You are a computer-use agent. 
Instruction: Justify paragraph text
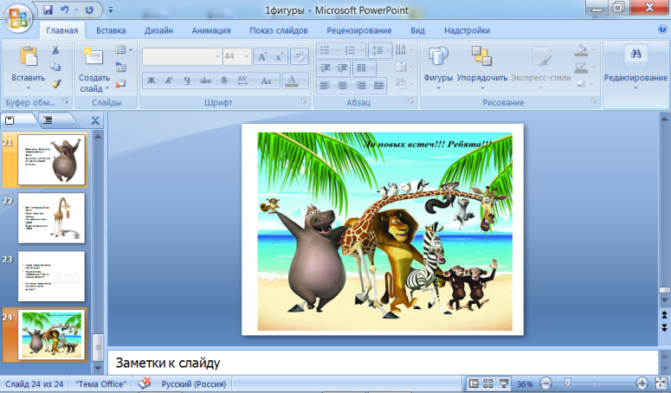378,86
